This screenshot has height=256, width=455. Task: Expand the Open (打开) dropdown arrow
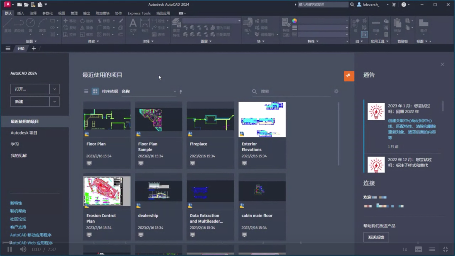pos(55,89)
